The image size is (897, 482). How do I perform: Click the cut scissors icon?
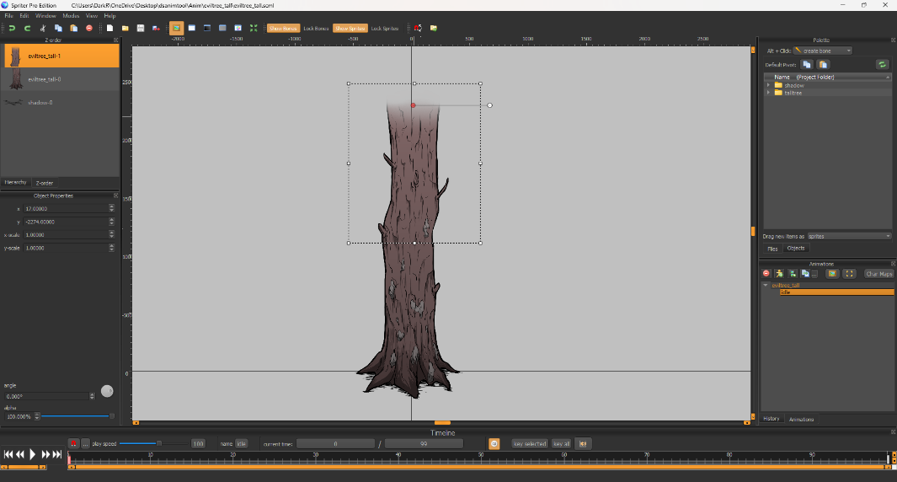43,28
